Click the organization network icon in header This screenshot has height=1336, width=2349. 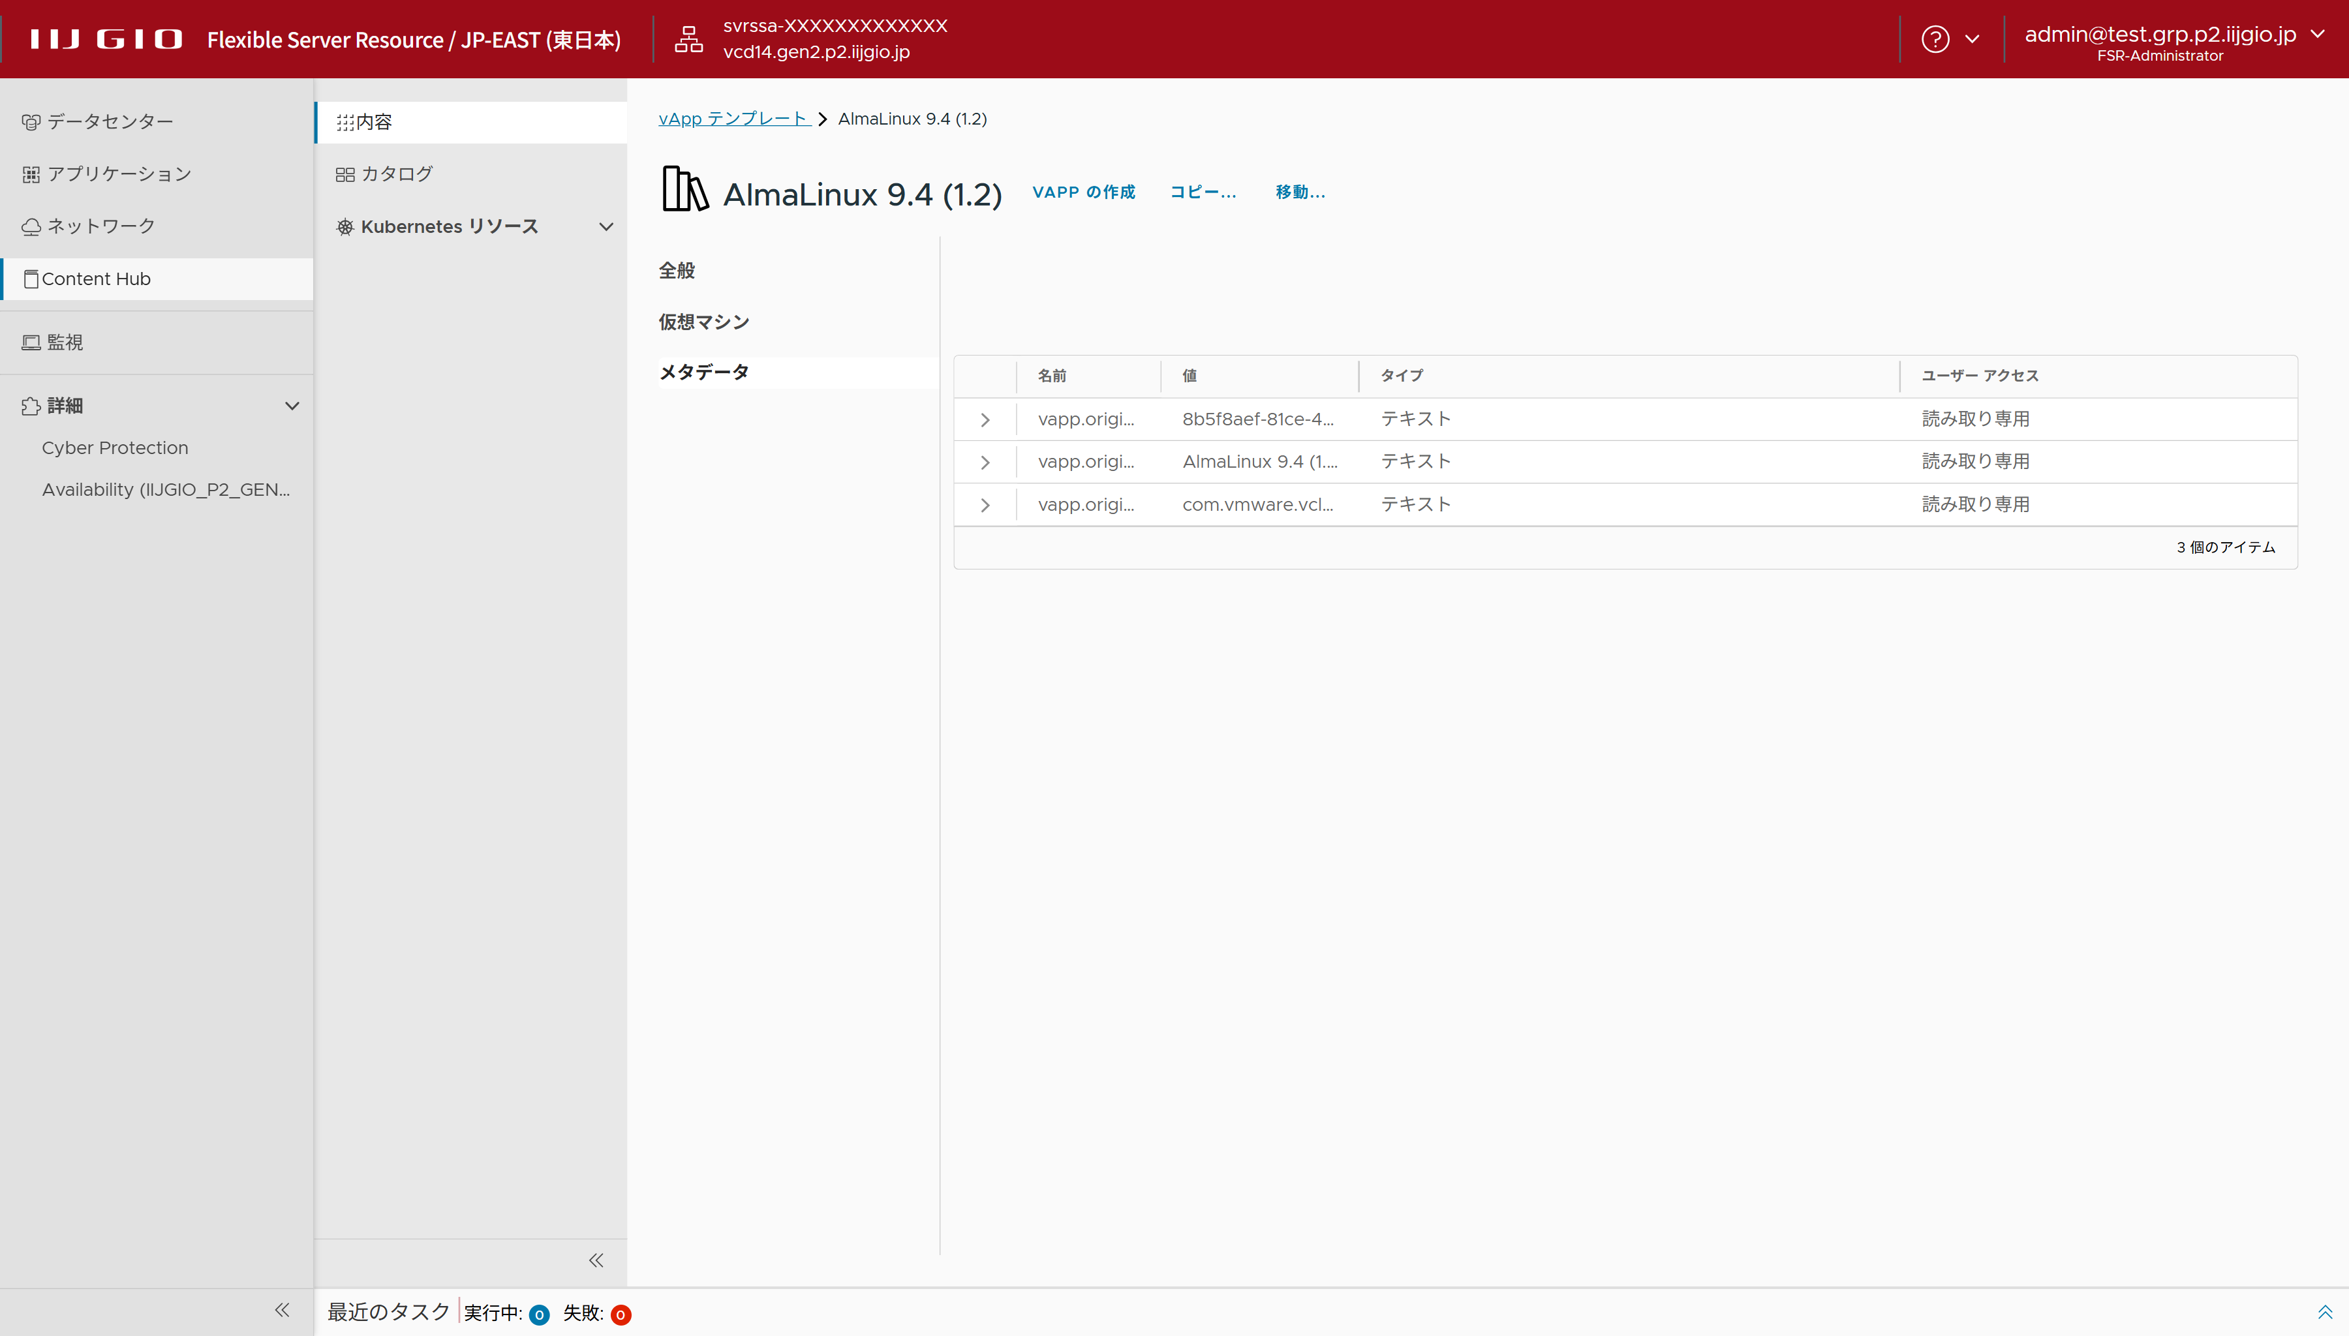(x=688, y=39)
